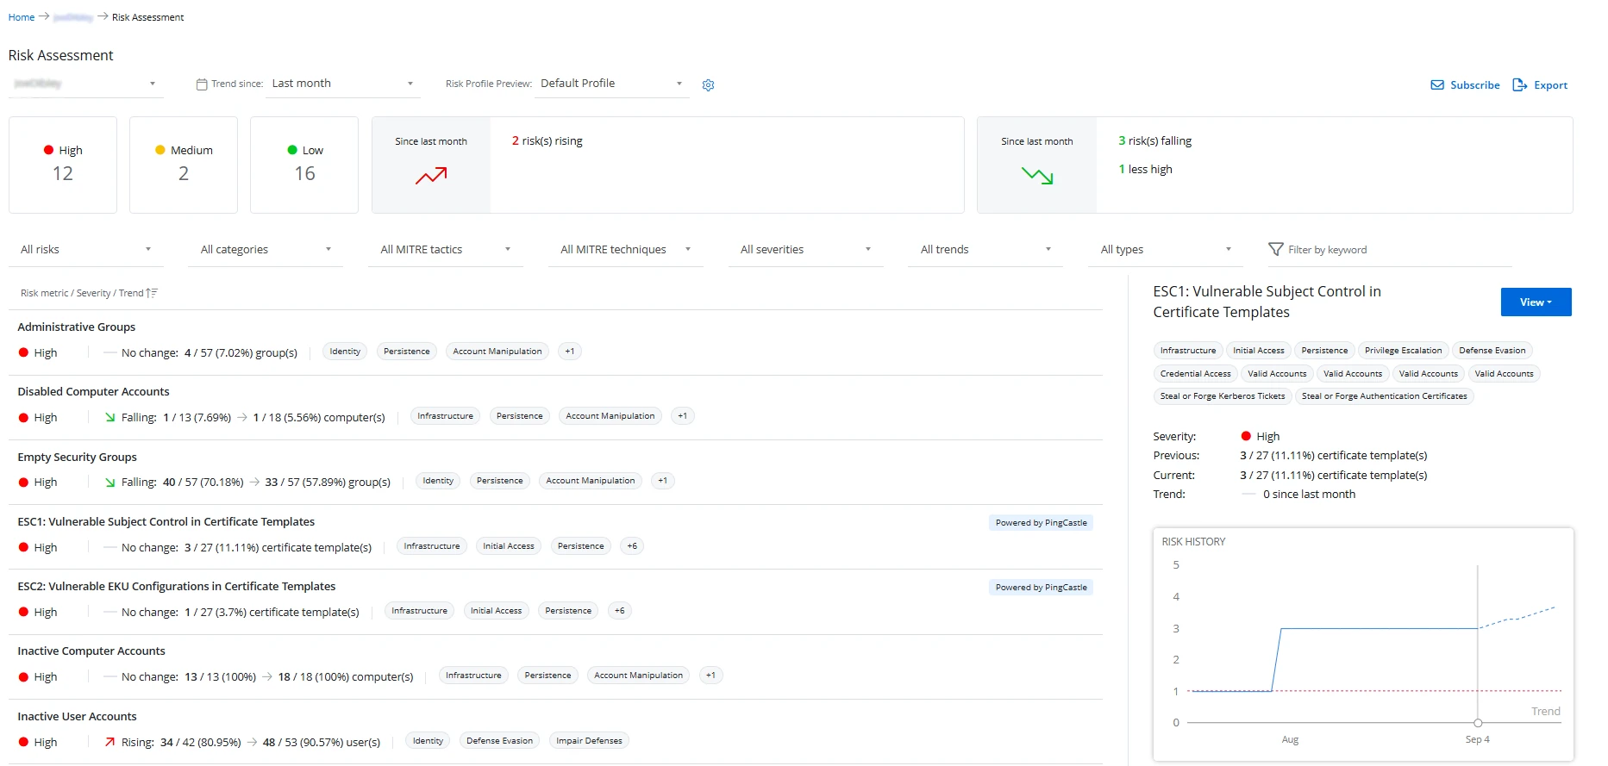Screen dimensions: 1608x766
Task: Click the Sep 4 marker on risk history
Action: click(x=1478, y=723)
